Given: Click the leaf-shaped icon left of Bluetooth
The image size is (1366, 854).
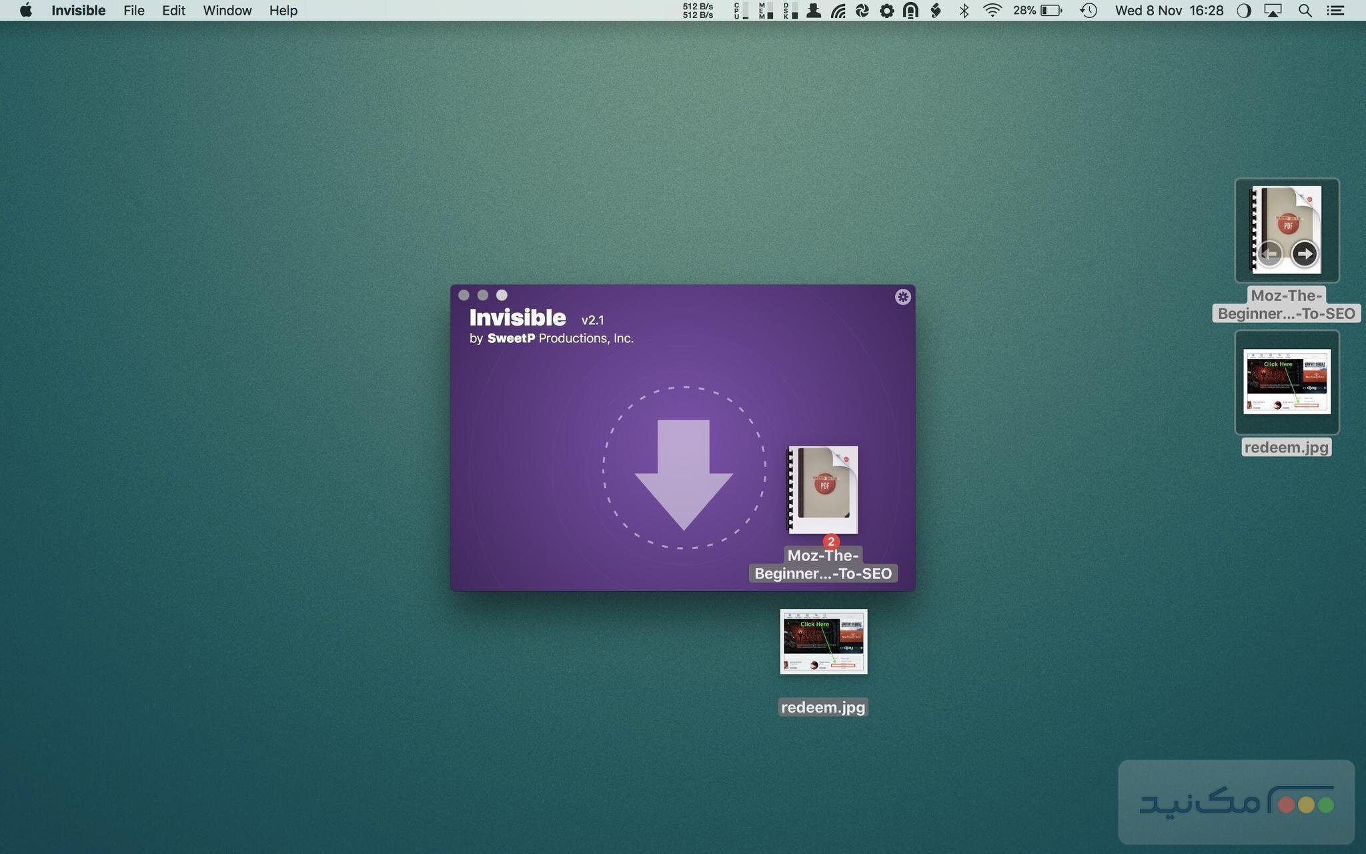Looking at the screenshot, I should coord(936,11).
